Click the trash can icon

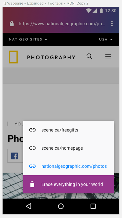[32, 184]
